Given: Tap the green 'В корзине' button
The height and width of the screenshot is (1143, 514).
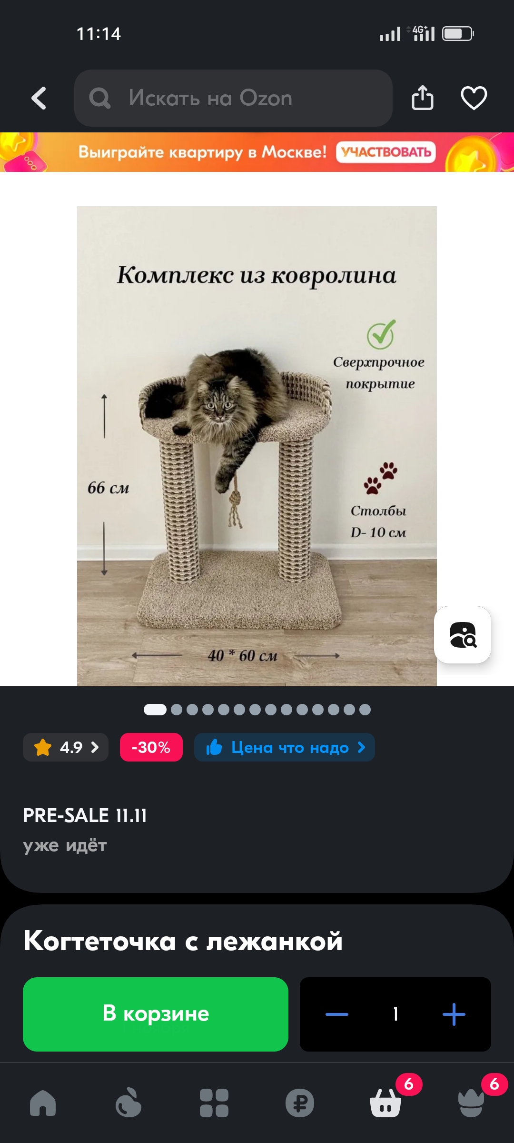Looking at the screenshot, I should point(156,1014).
